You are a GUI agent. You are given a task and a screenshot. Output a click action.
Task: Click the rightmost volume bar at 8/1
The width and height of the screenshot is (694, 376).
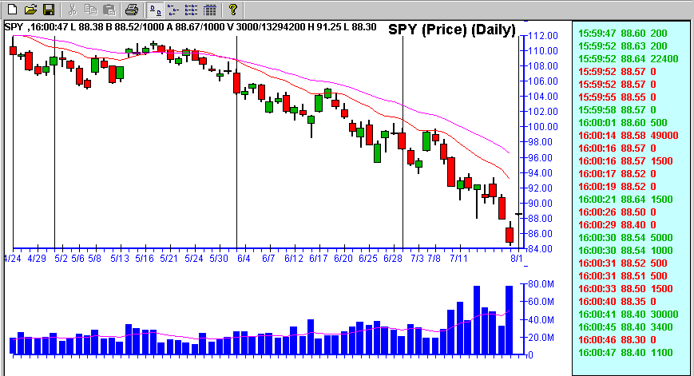point(509,320)
